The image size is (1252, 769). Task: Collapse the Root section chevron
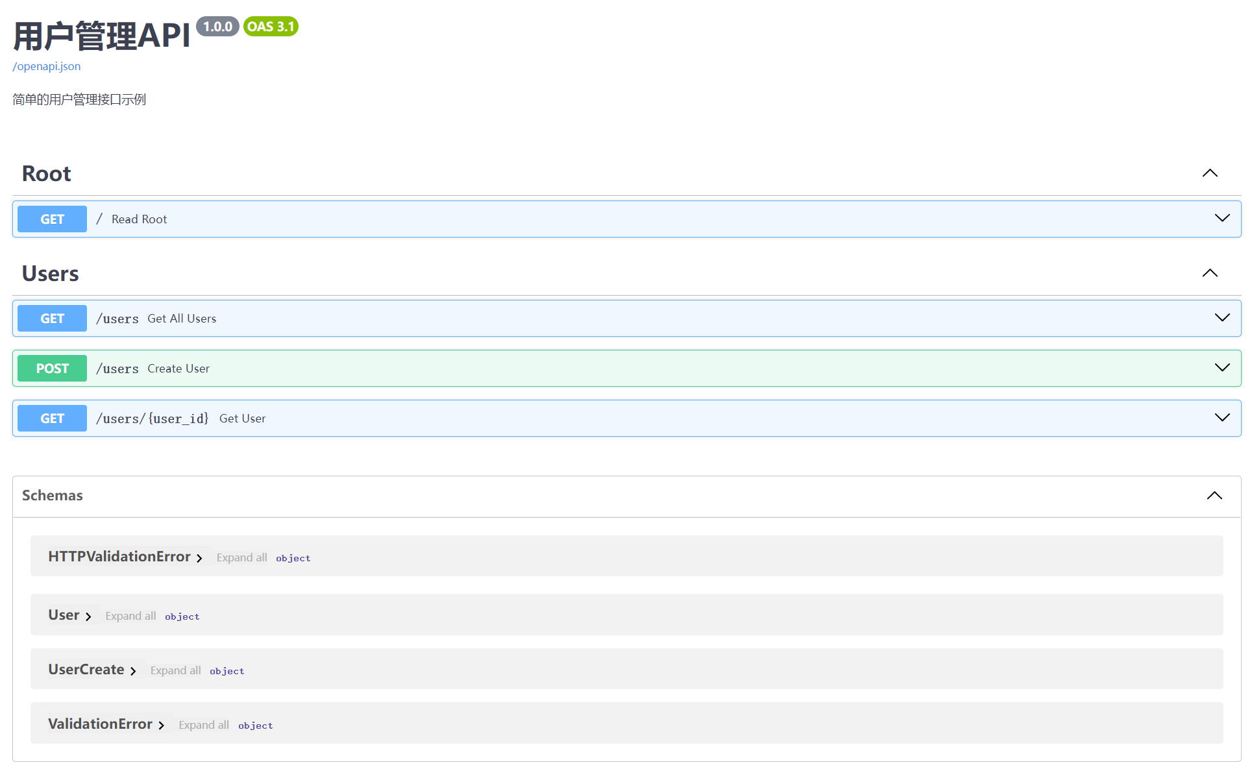[x=1209, y=173]
